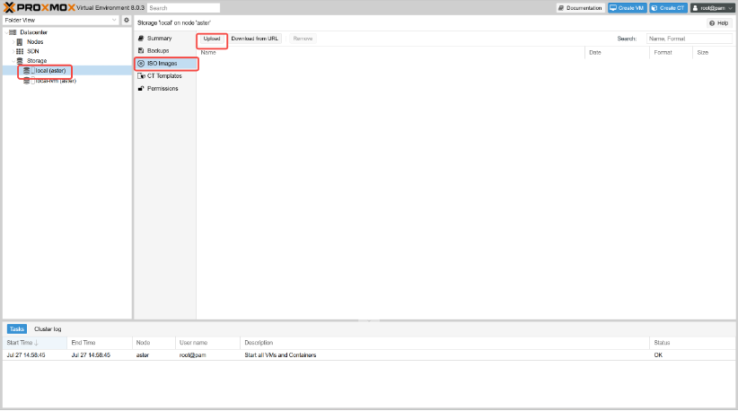Click the Permissions unlock icon
Viewport: 738px width, 411px height.
[141, 89]
